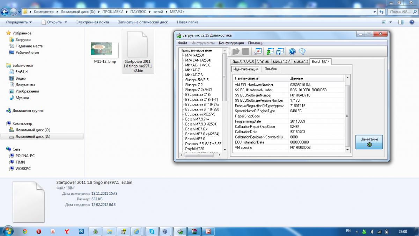The image size is (419, 236).
Task: Click the grey square stop icon in Загрузчик toolbar
Action: pos(245,52)
